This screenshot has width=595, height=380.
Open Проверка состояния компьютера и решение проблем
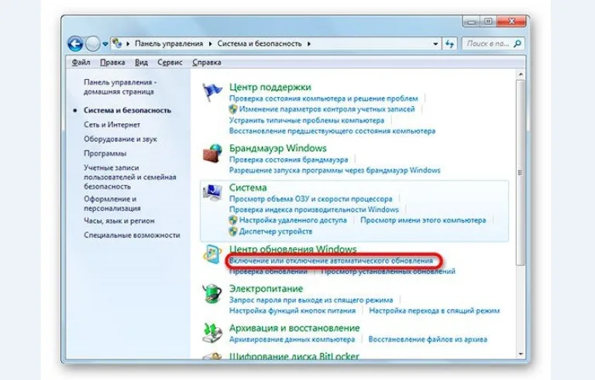[324, 98]
